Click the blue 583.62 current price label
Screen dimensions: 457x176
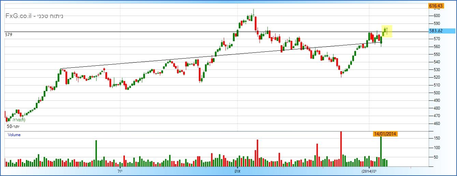436,31
